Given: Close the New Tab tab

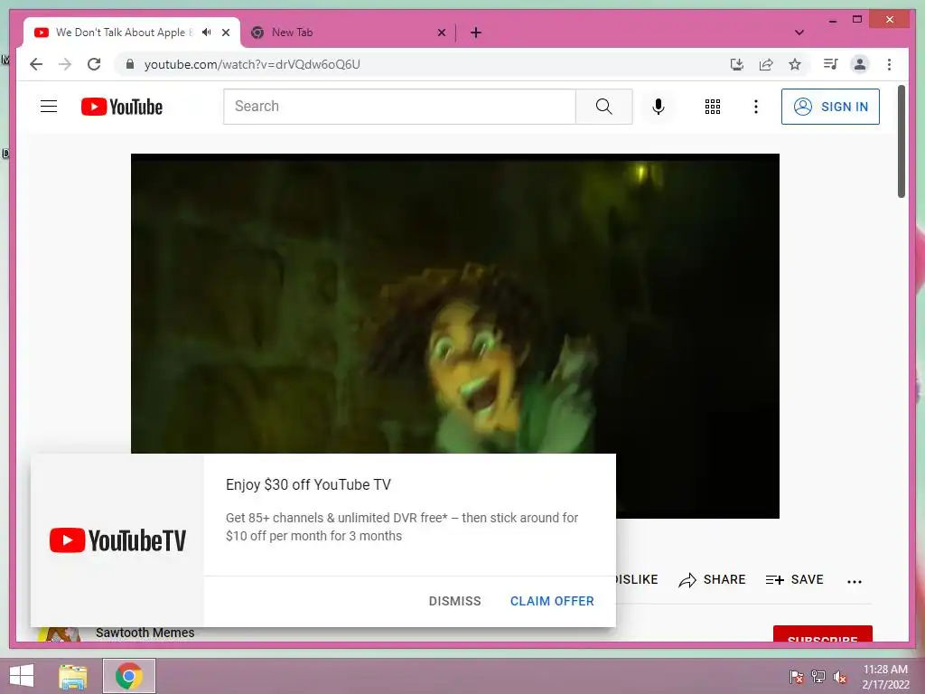Looking at the screenshot, I should (441, 33).
